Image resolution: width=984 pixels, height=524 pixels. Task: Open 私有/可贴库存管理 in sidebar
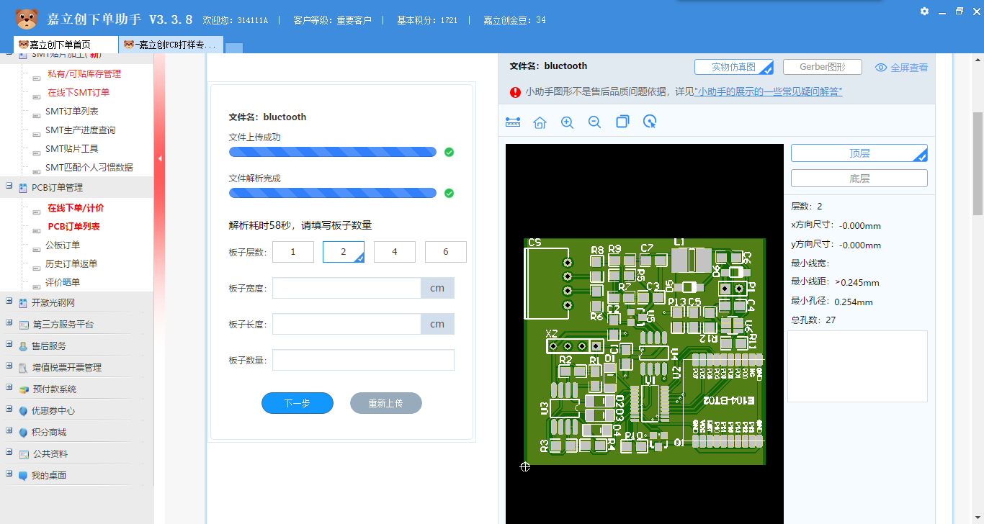[x=84, y=74]
